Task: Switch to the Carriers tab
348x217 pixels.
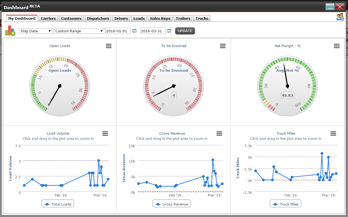Action: pos(48,18)
